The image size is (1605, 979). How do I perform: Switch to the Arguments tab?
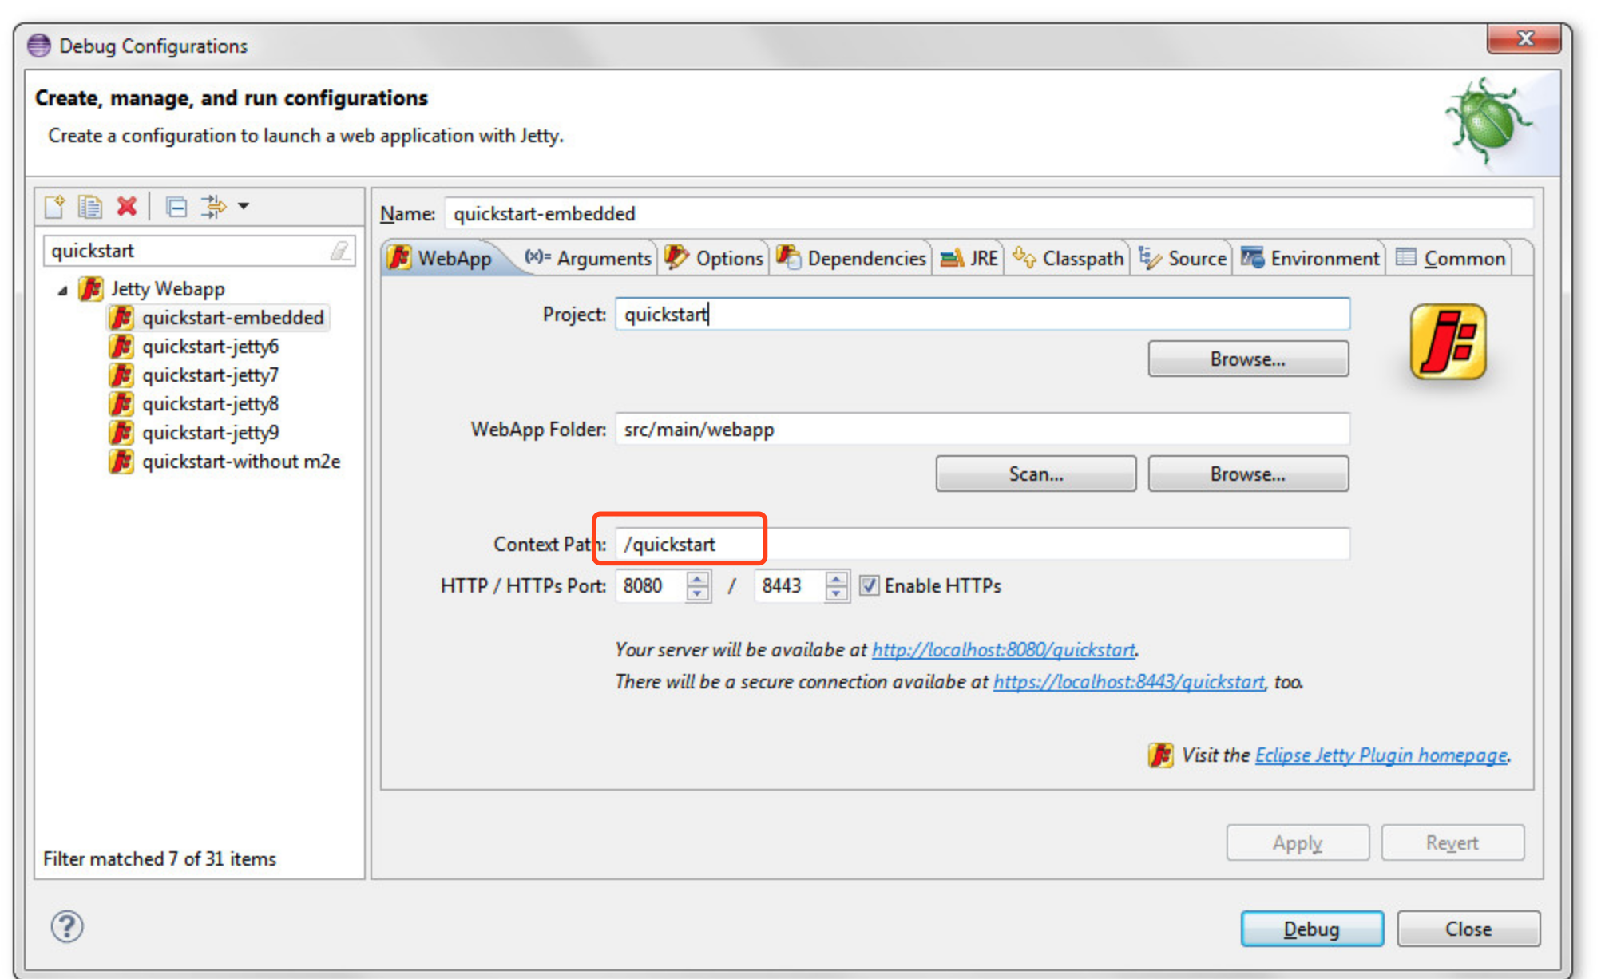pos(589,258)
